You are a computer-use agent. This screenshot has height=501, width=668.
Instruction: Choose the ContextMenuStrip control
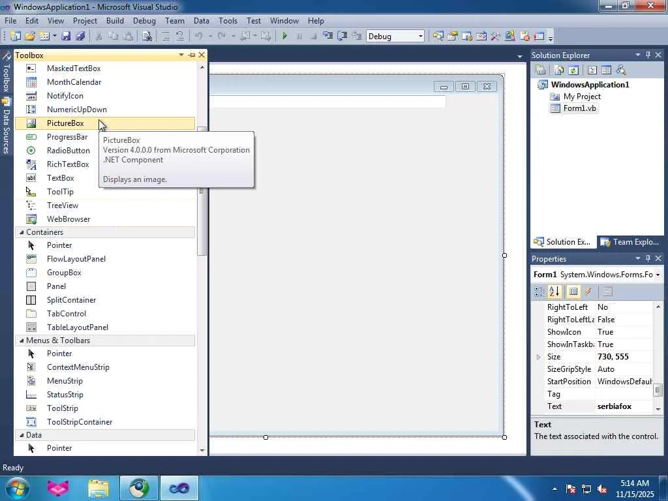(x=105, y=367)
